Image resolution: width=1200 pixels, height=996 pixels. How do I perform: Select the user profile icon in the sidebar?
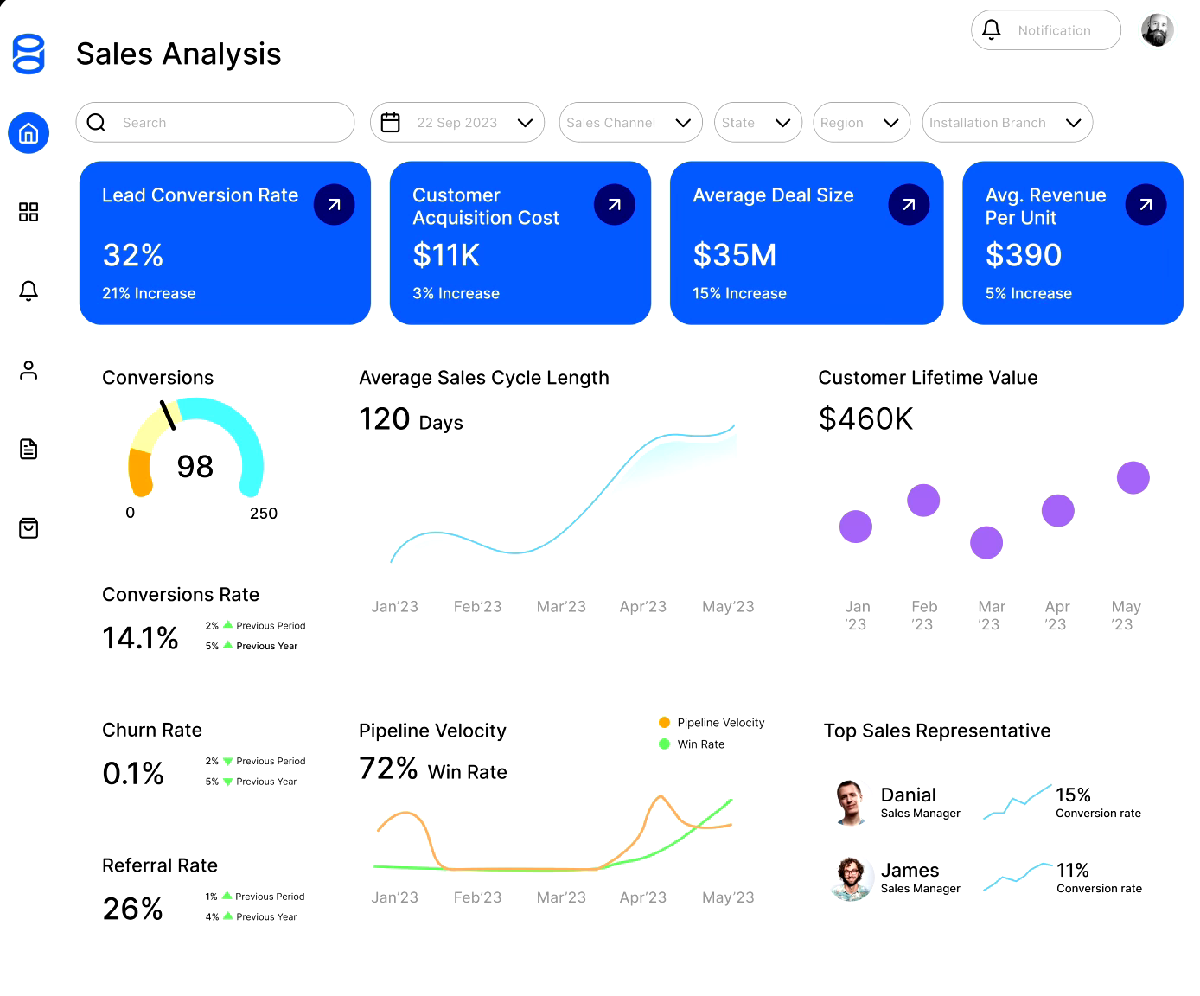click(29, 369)
